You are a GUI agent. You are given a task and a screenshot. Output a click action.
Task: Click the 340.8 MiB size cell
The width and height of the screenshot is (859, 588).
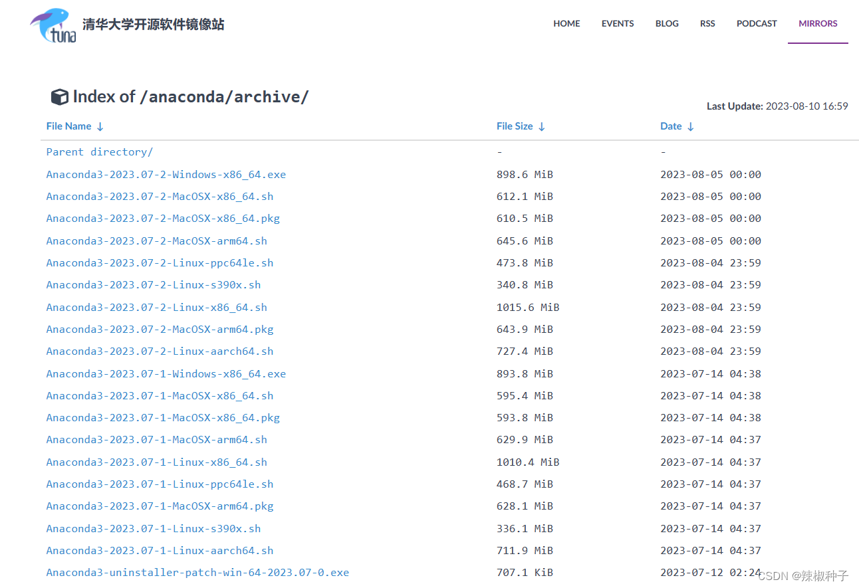point(525,285)
